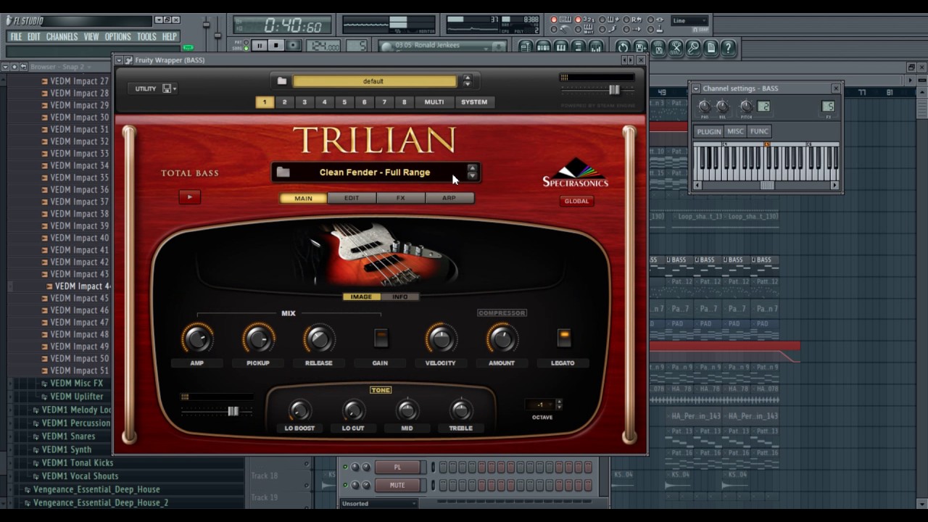928x522 pixels.
Task: Click the help question mark icon
Action: click(x=728, y=48)
